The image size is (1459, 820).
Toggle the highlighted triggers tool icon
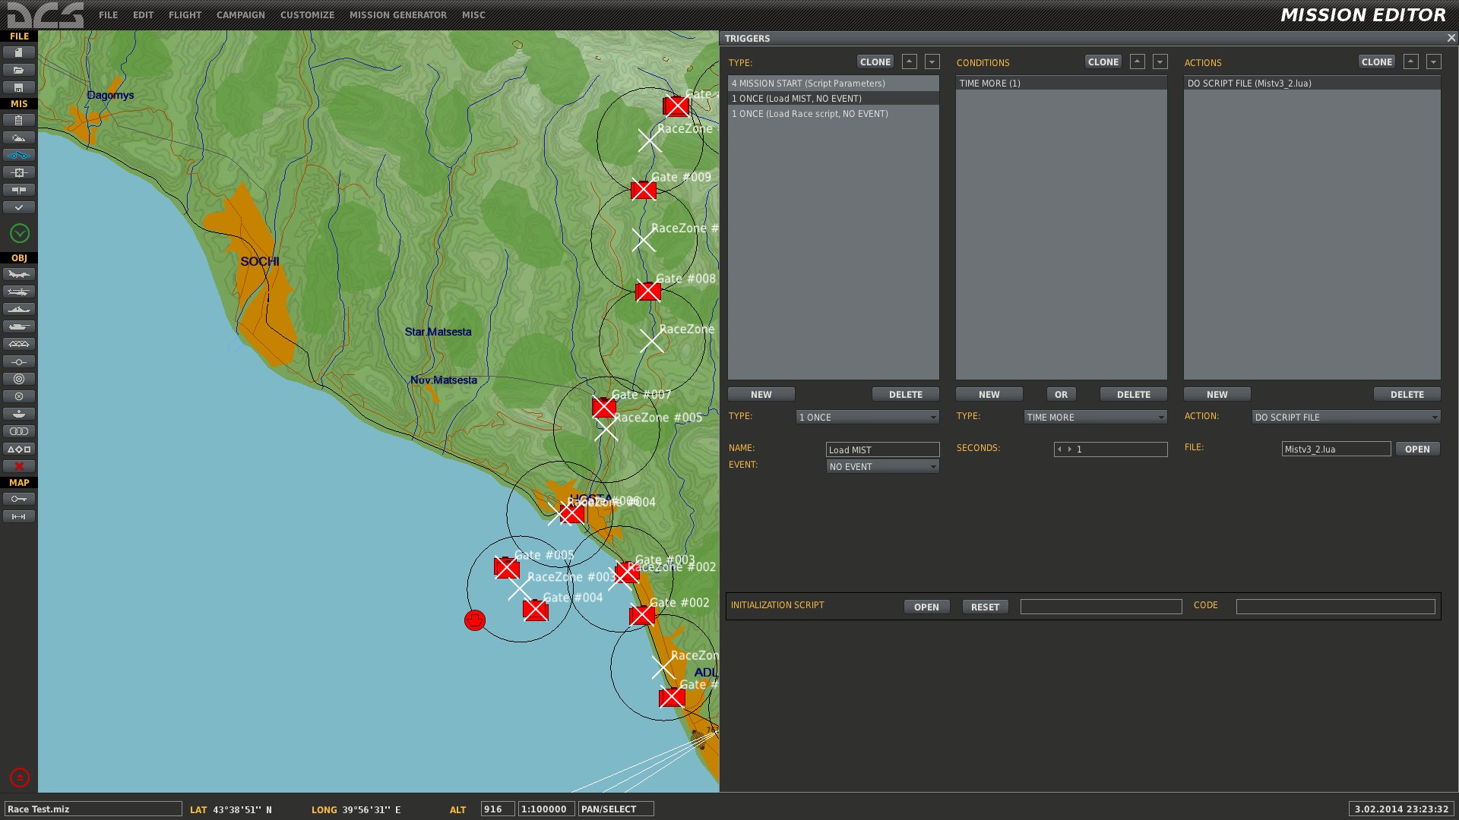19,155
